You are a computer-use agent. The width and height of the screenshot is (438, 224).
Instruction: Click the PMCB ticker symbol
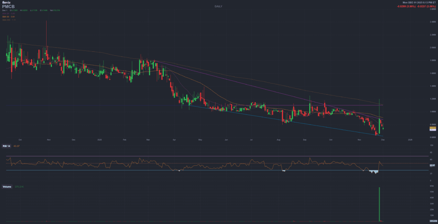click(8, 7)
